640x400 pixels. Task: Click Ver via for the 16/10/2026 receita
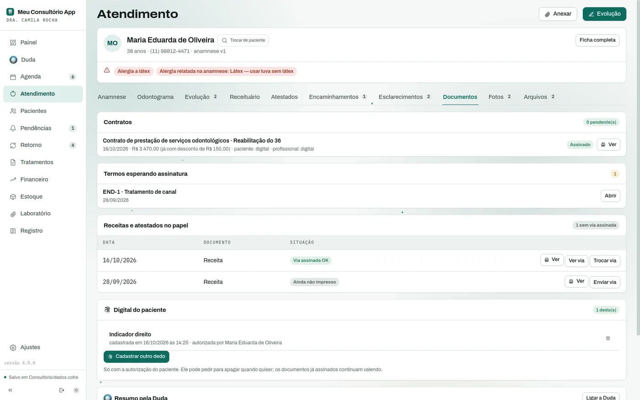point(576,261)
